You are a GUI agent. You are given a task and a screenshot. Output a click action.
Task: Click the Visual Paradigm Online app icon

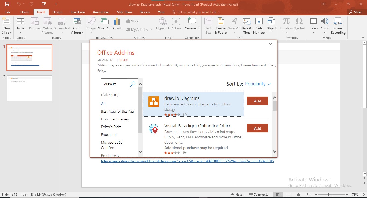[x=154, y=129]
